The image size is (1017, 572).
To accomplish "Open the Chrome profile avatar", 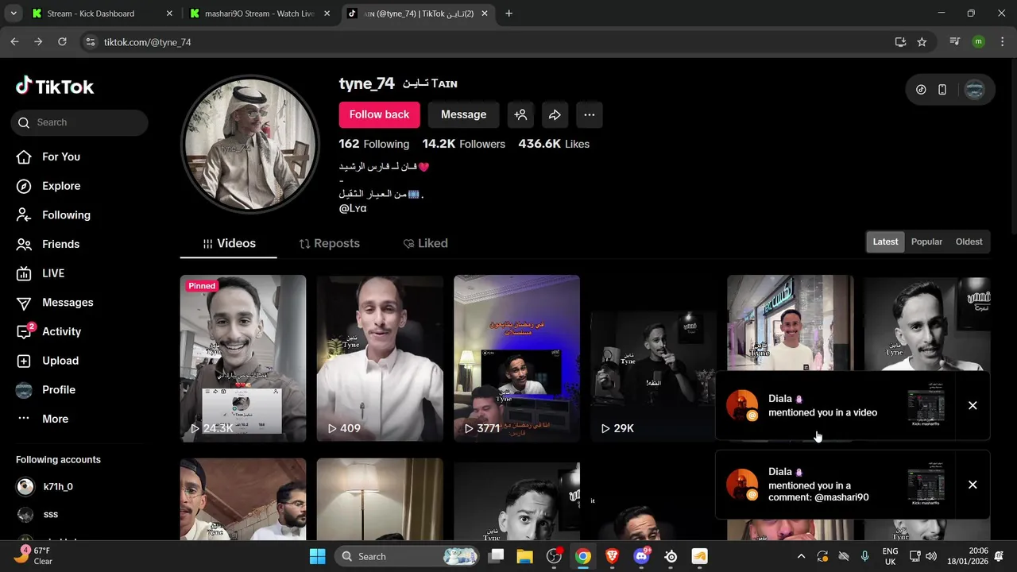I will pos(978,42).
